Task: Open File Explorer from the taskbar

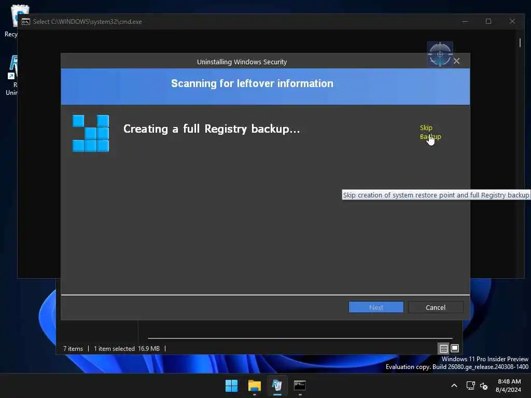Action: (x=254, y=386)
